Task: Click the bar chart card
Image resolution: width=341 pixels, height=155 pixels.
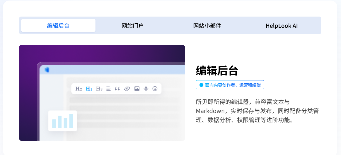Action: click(63, 121)
